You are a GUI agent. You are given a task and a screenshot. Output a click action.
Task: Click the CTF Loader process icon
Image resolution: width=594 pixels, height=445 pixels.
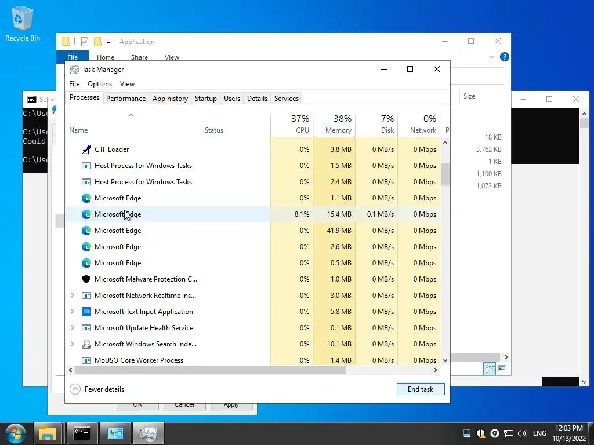[x=86, y=149]
